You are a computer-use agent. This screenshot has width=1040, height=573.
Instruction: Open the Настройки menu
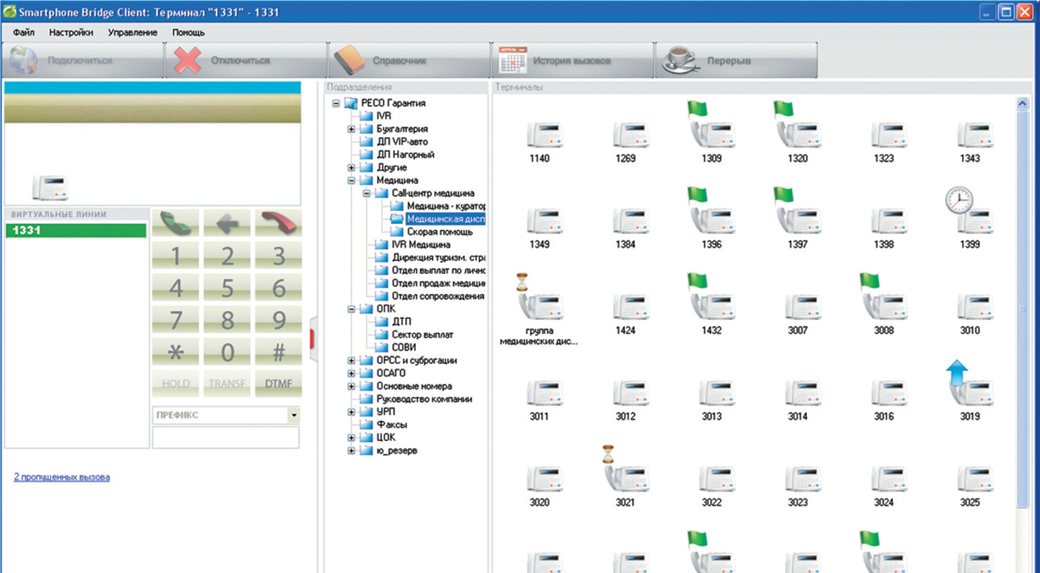point(71,32)
